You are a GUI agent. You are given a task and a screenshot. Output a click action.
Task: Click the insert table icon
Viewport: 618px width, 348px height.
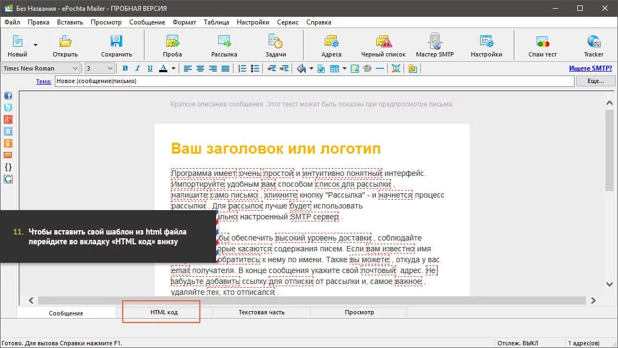[334, 68]
